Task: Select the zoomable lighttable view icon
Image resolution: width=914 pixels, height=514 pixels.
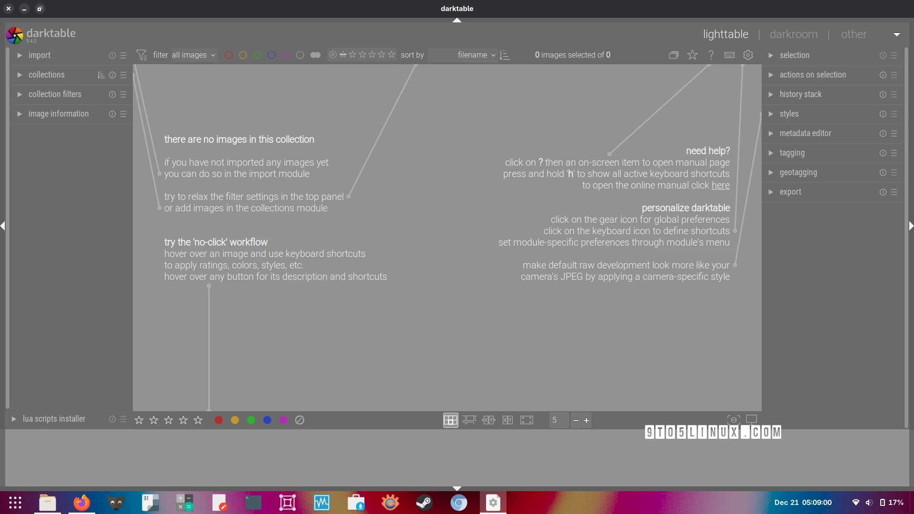Action: pyautogui.click(x=469, y=420)
